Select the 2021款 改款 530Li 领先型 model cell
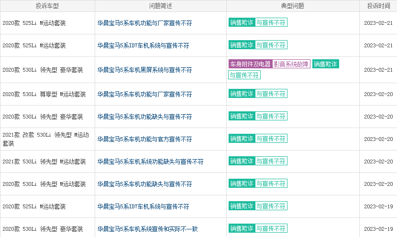This screenshot has width=397, height=237. tap(47, 139)
